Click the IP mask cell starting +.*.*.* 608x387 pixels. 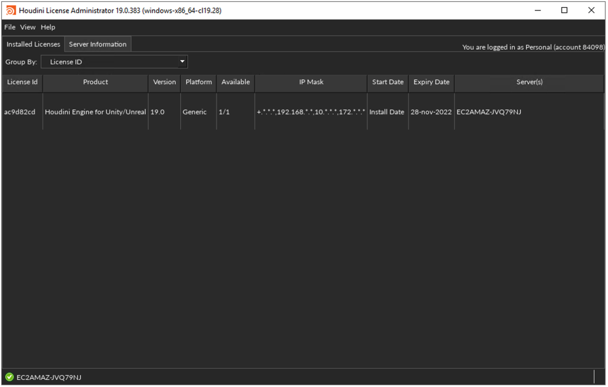311,112
